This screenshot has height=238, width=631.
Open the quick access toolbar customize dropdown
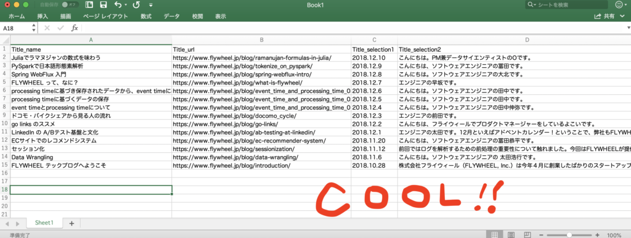(150, 5)
